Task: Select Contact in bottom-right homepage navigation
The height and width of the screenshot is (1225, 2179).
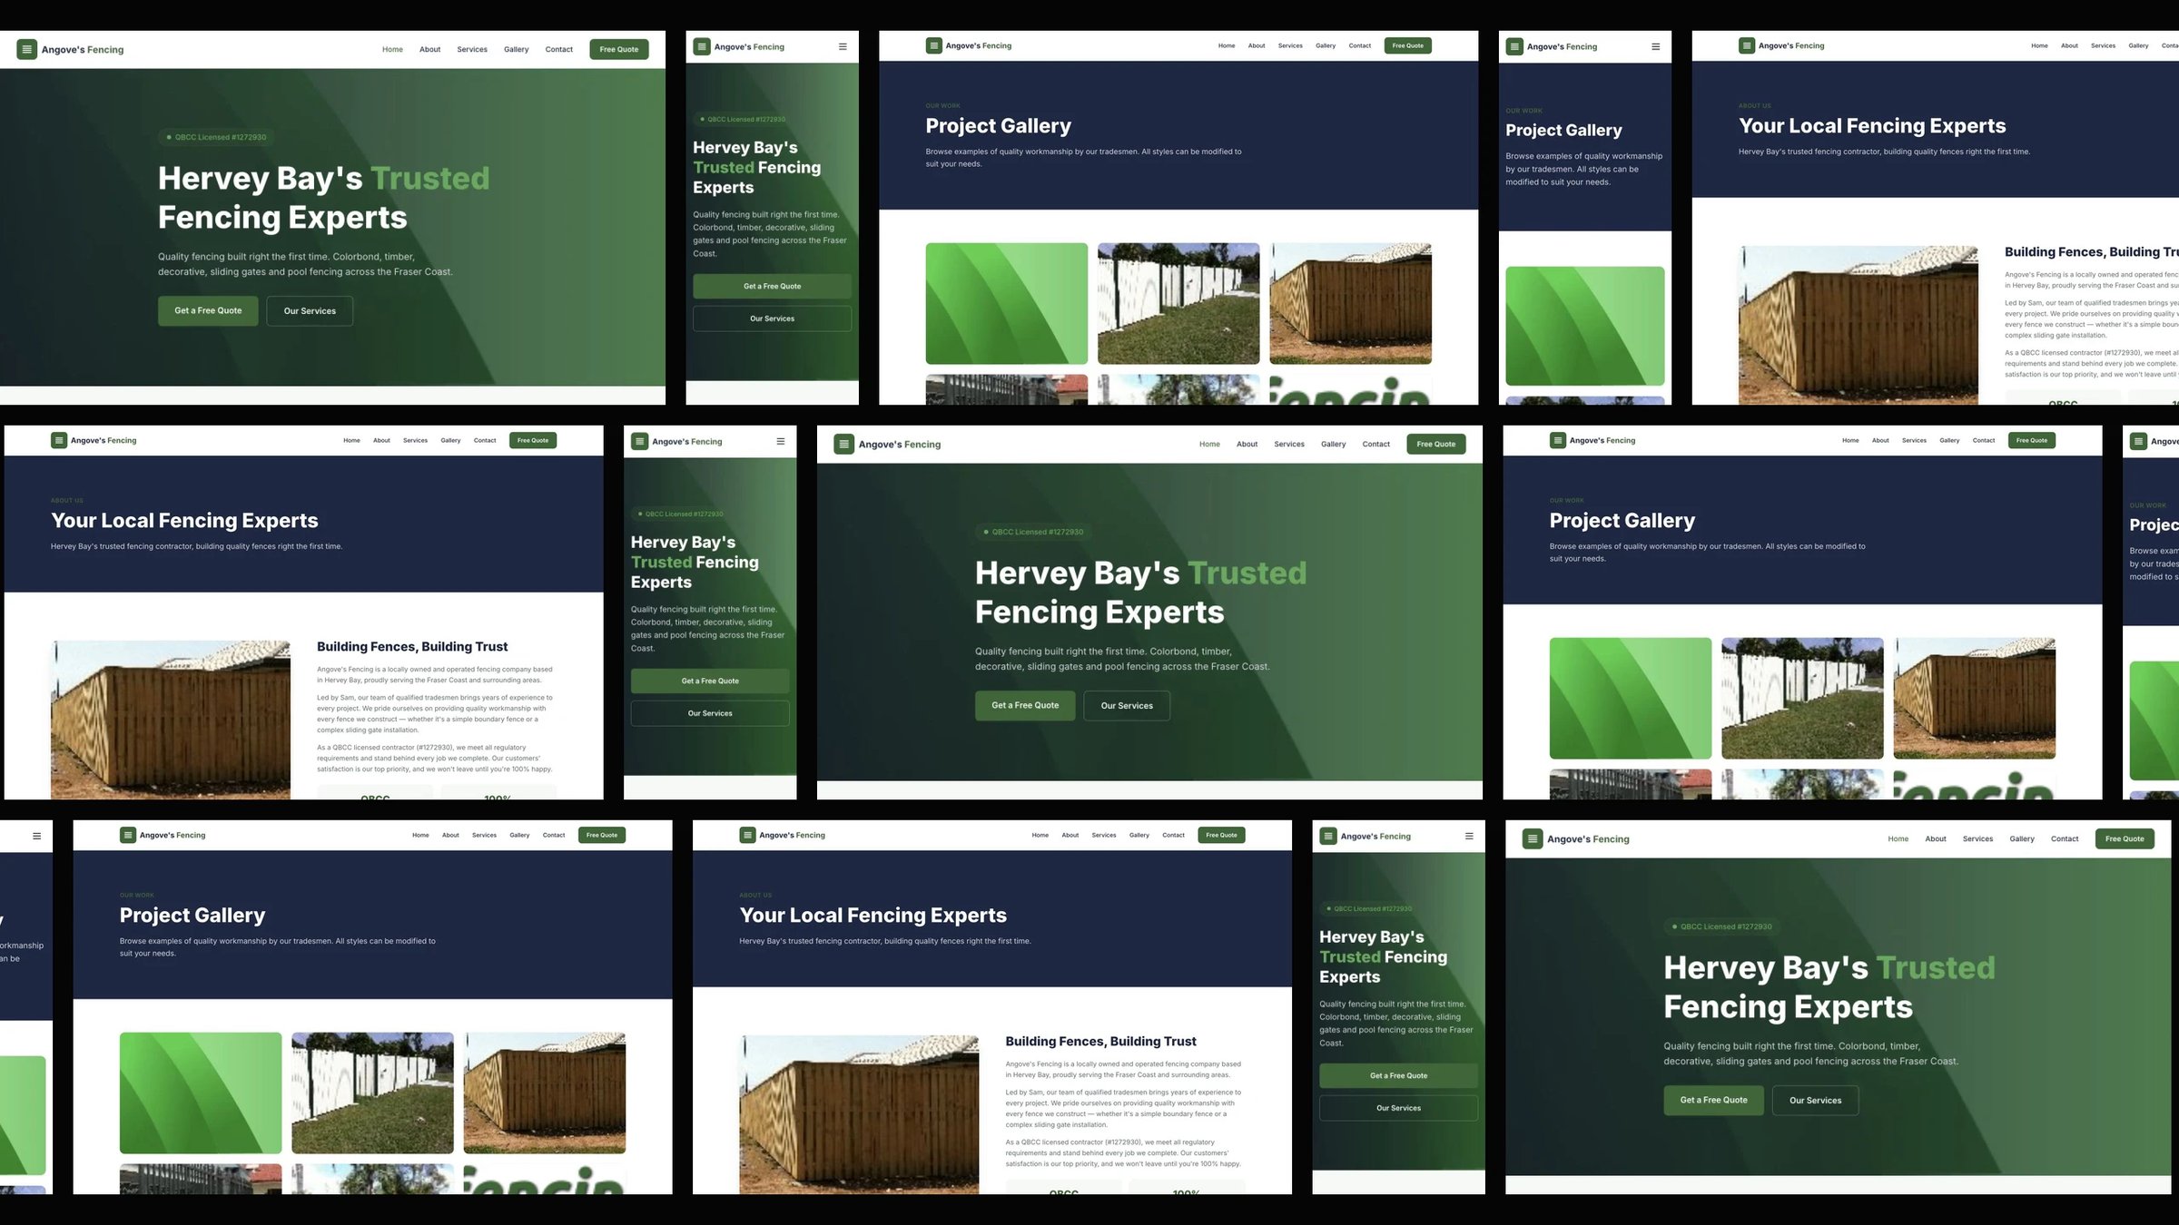Action: (x=2065, y=838)
